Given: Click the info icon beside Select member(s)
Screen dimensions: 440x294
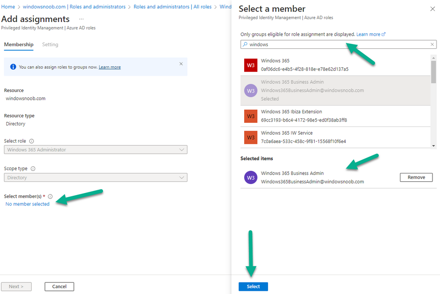Looking at the screenshot, I should pos(50,196).
